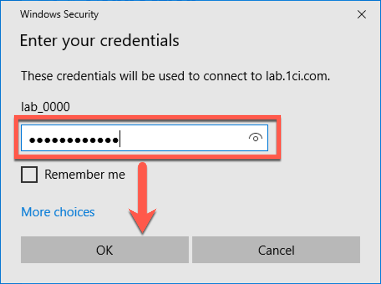Click the masked password dots

click(73, 139)
